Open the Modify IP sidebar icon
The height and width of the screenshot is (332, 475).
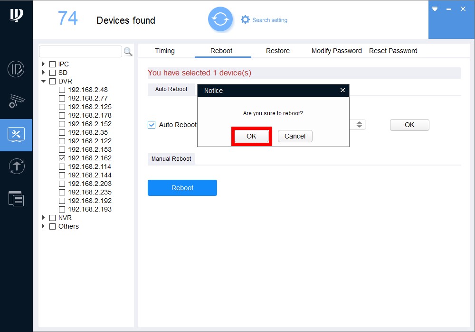pyautogui.click(x=16, y=69)
